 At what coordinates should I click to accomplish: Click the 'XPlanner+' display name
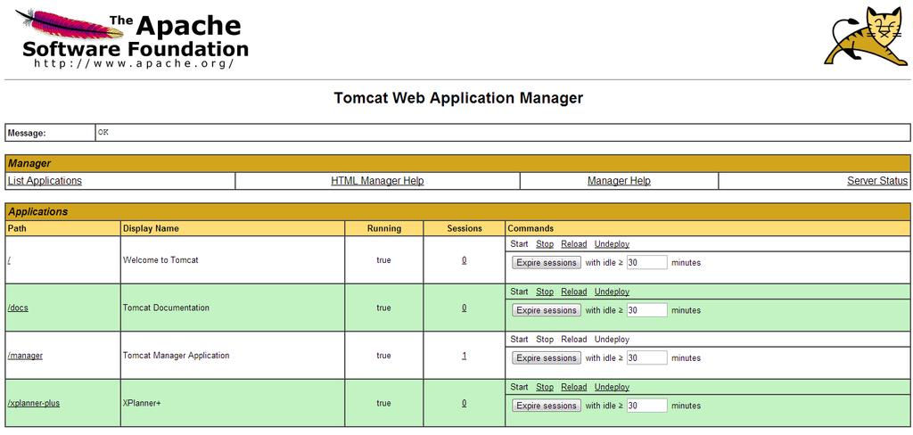142,403
